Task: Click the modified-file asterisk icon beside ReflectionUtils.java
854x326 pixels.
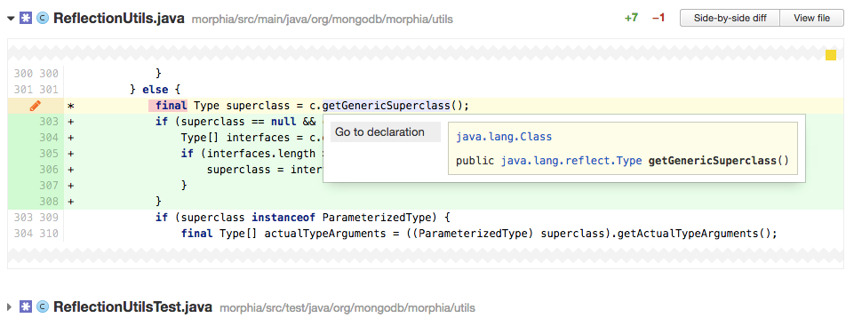Action: (26, 18)
